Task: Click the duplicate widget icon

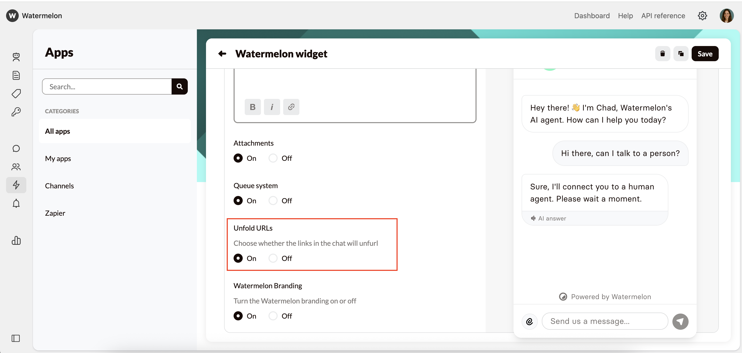Action: coord(681,54)
